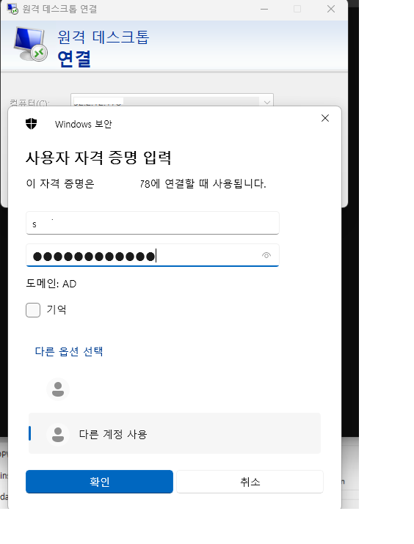Viewport: 414px width, 544px height.
Task: Open 다른 옵션 선택 link
Action: (x=69, y=351)
